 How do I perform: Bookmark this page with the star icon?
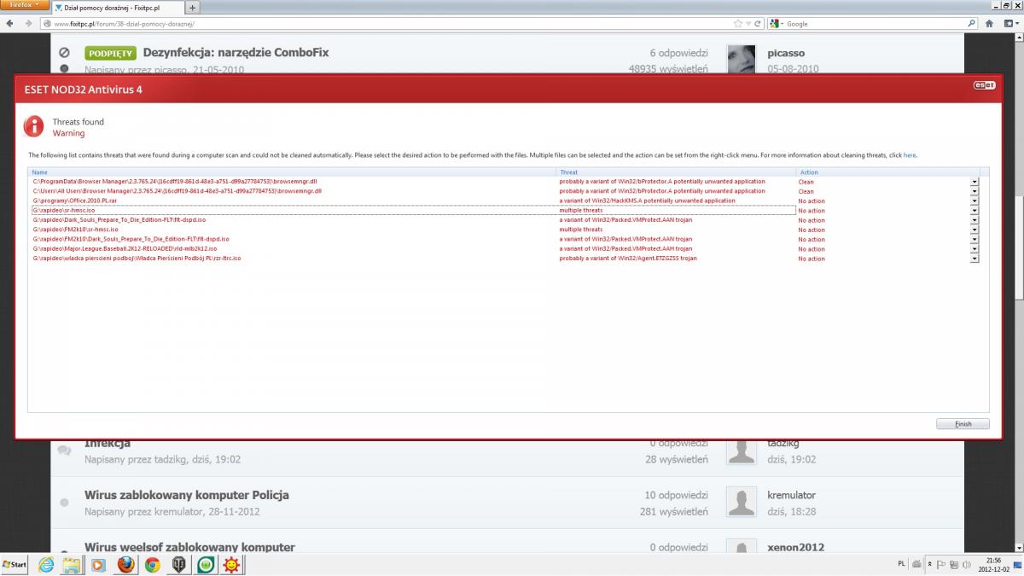point(738,24)
